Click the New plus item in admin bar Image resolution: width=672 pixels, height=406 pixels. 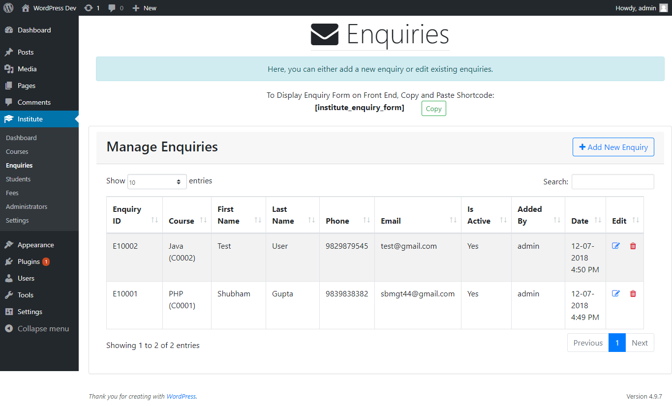[144, 8]
